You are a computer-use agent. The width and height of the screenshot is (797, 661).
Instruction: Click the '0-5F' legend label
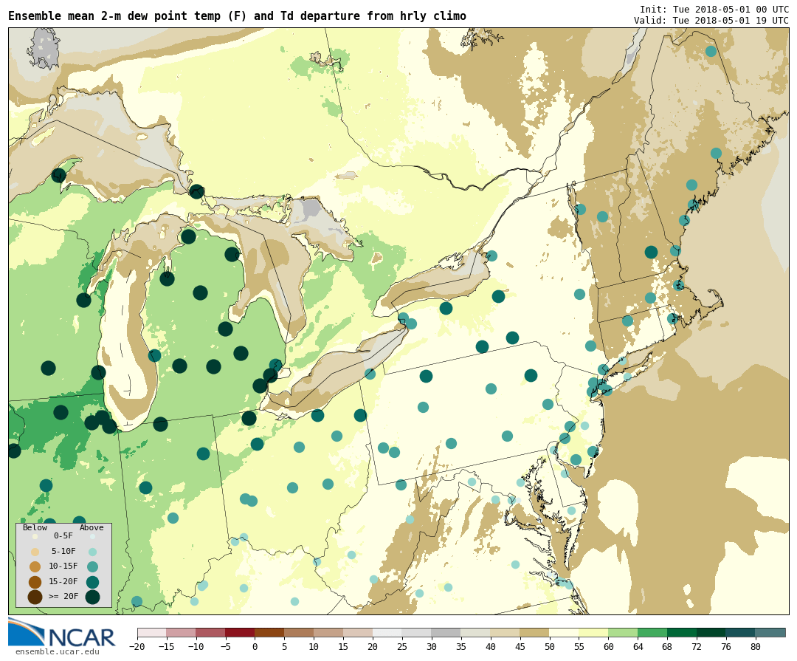pyautogui.click(x=63, y=536)
